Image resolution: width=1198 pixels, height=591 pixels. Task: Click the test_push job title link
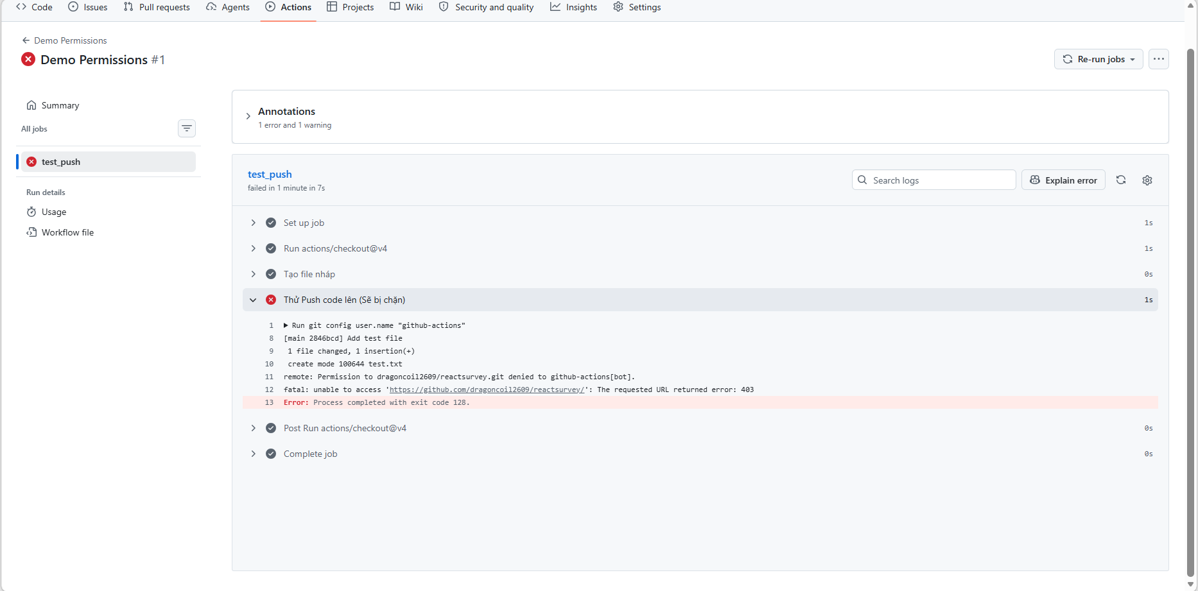click(x=270, y=174)
